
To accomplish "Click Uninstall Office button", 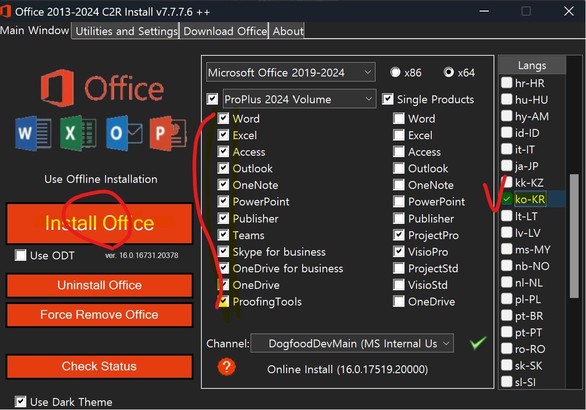I will [x=100, y=285].
